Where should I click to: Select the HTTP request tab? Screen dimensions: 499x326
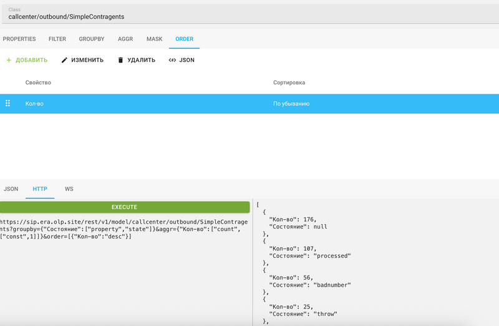coord(40,189)
